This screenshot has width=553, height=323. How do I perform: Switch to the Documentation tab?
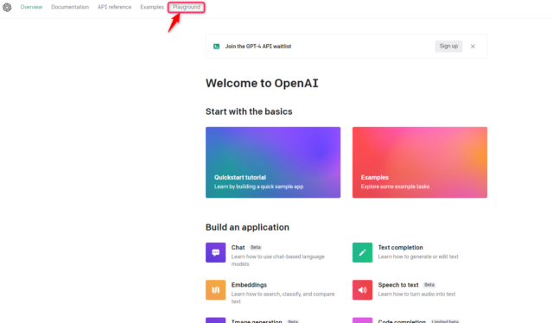coord(70,7)
